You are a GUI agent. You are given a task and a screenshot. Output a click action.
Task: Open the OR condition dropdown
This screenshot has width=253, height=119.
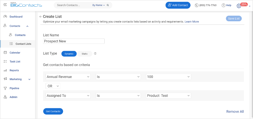pos(53,86)
